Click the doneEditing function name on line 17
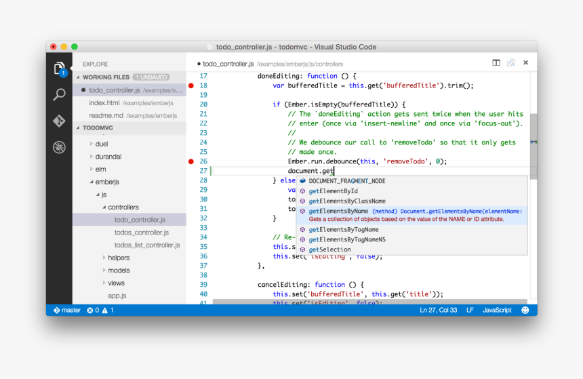Screen dimensions: 583x379 pos(279,76)
